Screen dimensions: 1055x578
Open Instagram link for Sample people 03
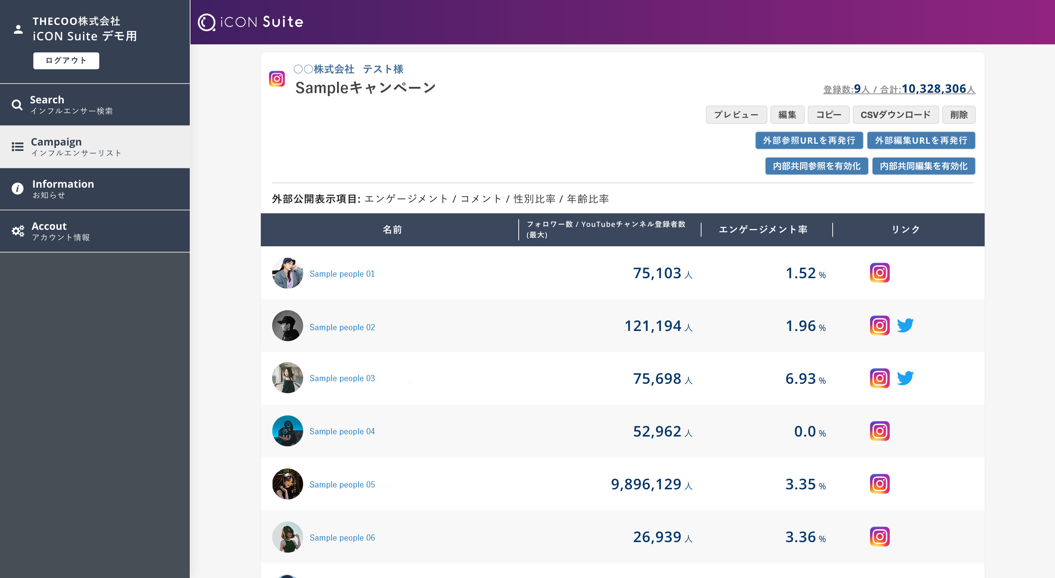(879, 378)
